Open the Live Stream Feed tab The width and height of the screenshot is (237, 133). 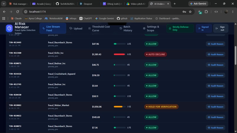[53, 28]
